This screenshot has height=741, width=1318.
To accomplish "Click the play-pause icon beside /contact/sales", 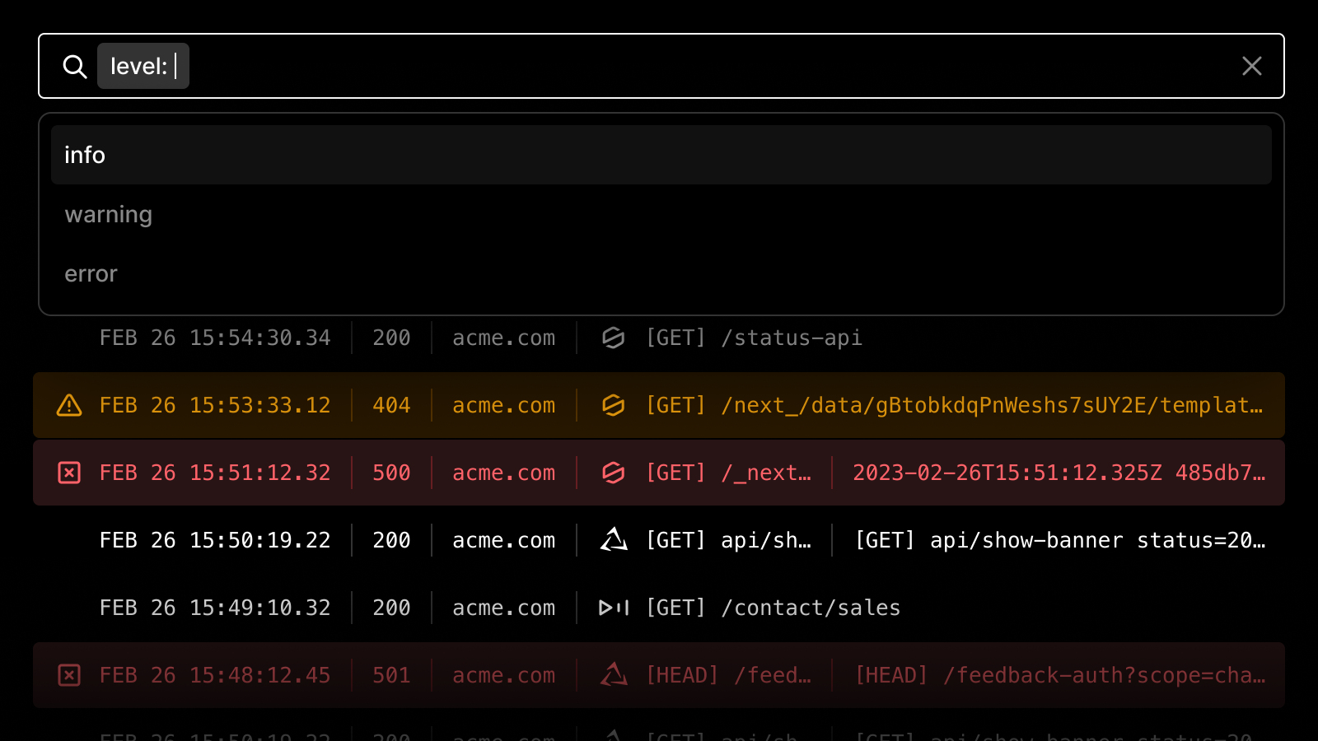I will point(613,608).
